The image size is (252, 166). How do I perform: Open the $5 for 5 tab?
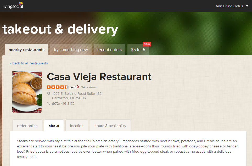click(138, 49)
